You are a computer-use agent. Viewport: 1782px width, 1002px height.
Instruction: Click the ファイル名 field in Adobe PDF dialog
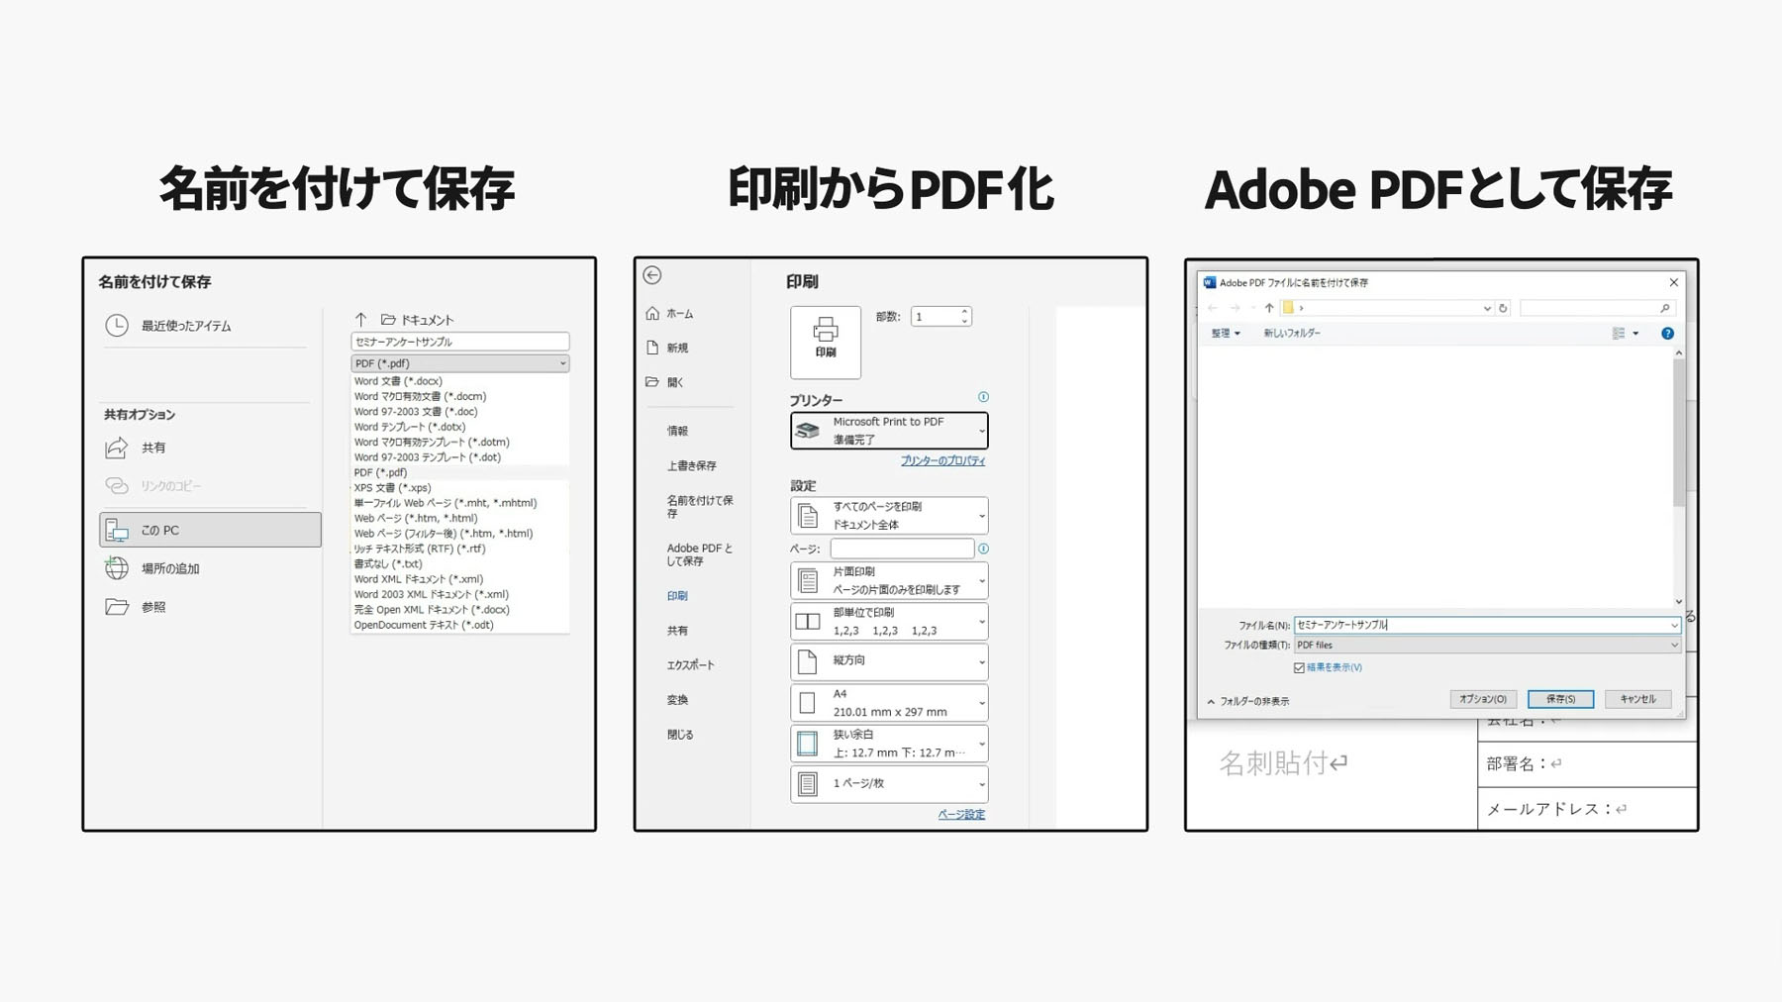coord(1487,626)
